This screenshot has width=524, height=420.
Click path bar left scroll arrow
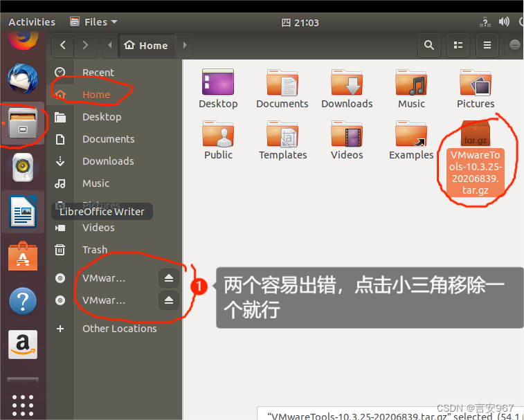click(x=110, y=45)
